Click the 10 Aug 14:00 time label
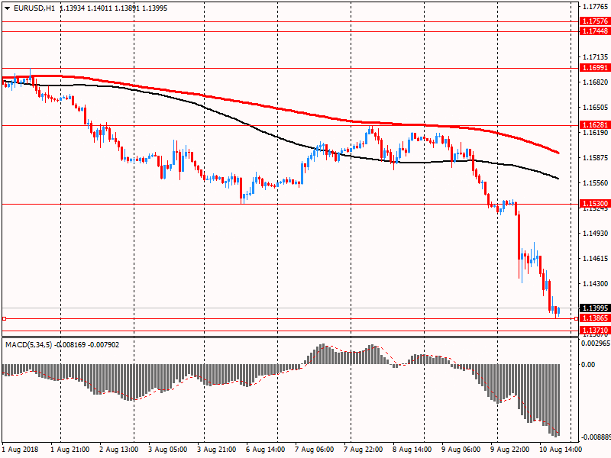611x458 pixels. pyautogui.click(x=561, y=450)
